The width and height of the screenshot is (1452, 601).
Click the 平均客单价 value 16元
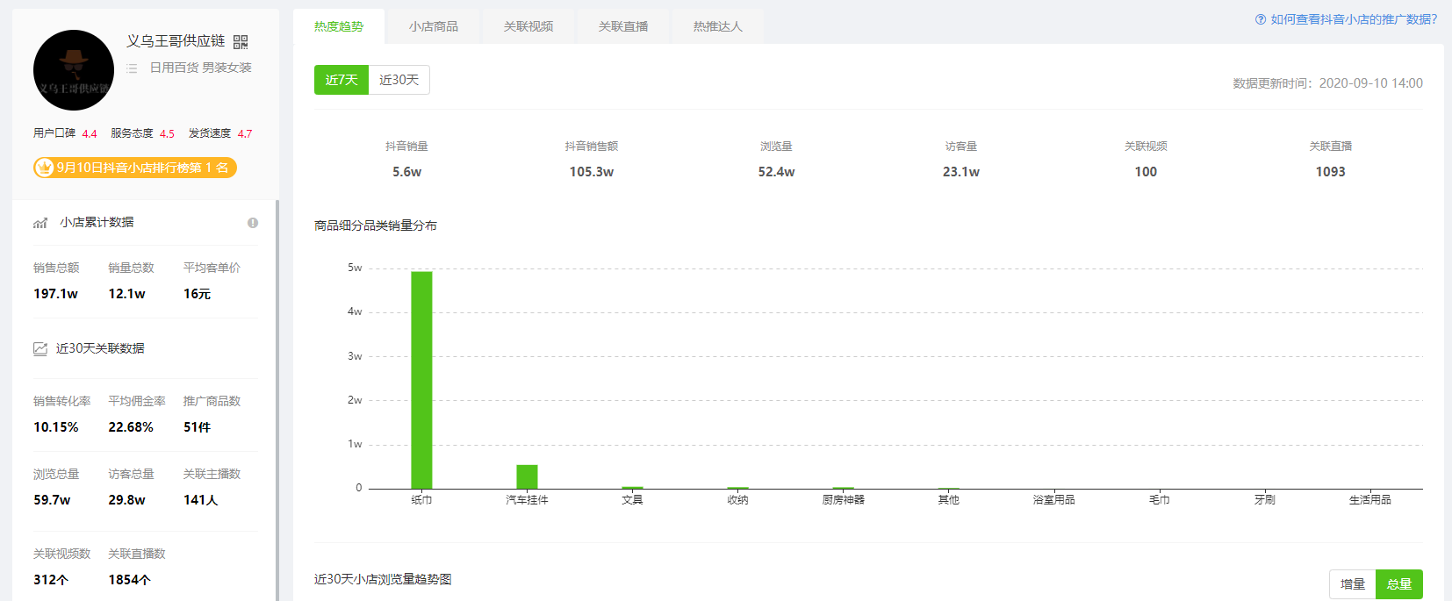pos(197,294)
